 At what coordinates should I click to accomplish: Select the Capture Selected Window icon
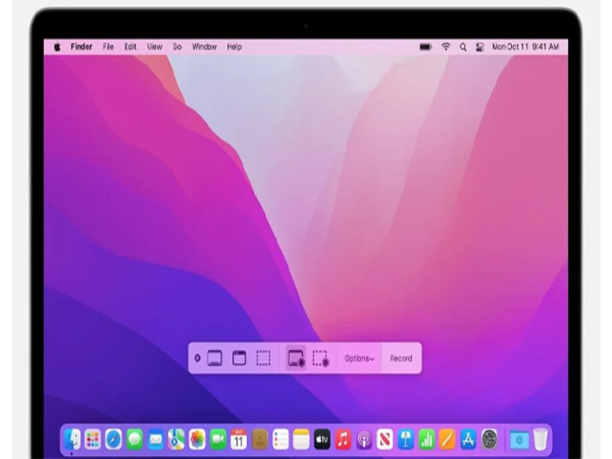[x=239, y=358]
